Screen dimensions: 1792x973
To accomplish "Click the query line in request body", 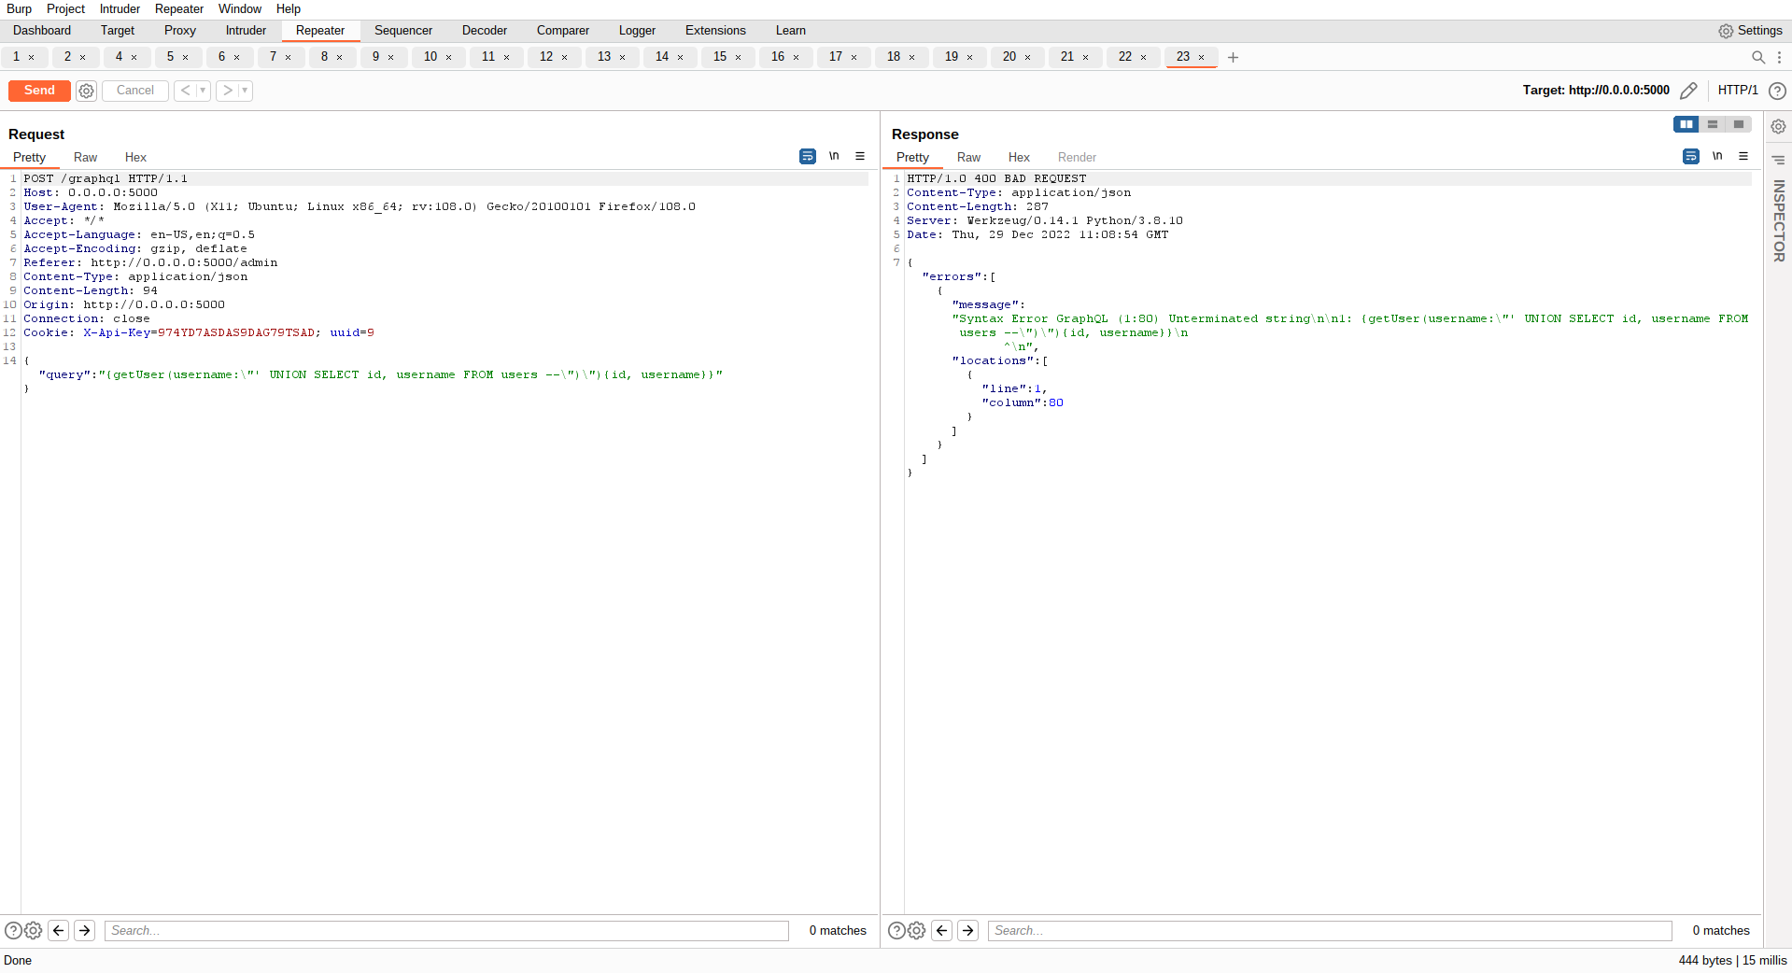I will pos(380,375).
